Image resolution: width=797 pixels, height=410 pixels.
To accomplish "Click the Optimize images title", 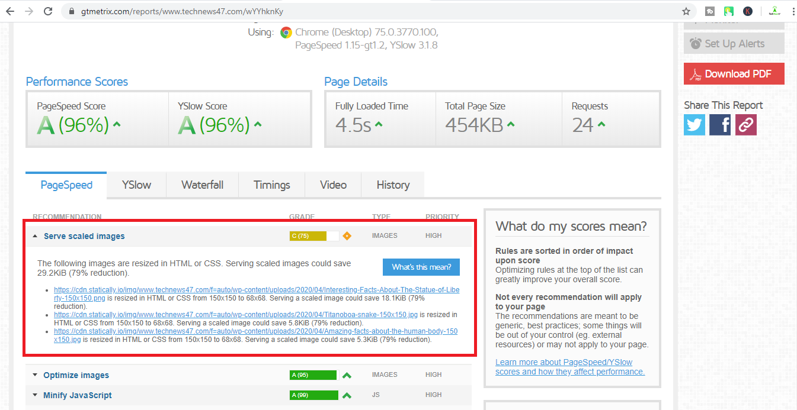I will (76, 375).
